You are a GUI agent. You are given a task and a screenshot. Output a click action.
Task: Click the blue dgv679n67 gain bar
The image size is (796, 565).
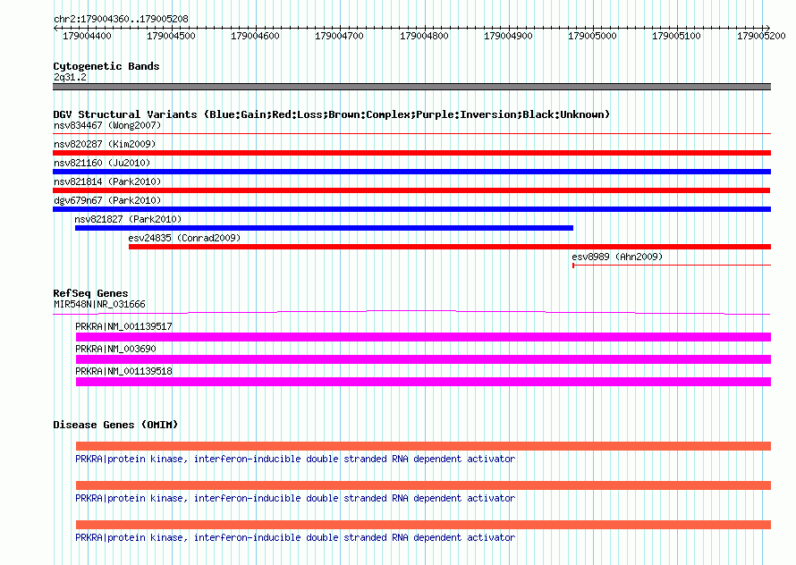[x=411, y=209]
